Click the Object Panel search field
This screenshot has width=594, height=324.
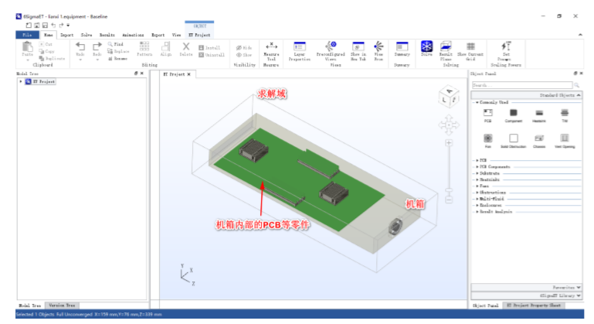coord(520,85)
